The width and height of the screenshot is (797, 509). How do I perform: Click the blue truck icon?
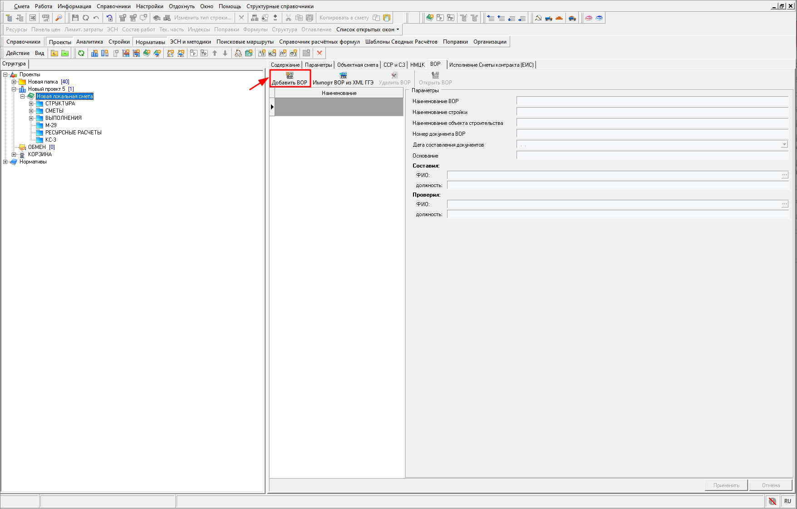coord(549,18)
